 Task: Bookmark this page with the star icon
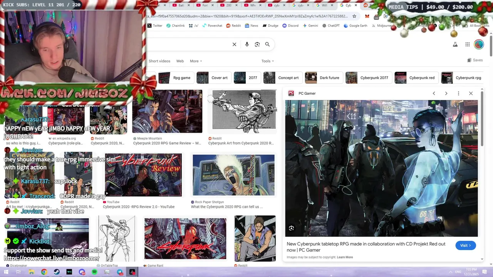pyautogui.click(x=354, y=16)
